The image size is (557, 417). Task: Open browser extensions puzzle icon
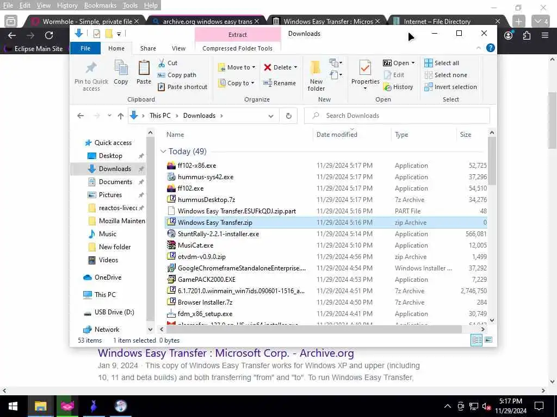click(x=527, y=35)
